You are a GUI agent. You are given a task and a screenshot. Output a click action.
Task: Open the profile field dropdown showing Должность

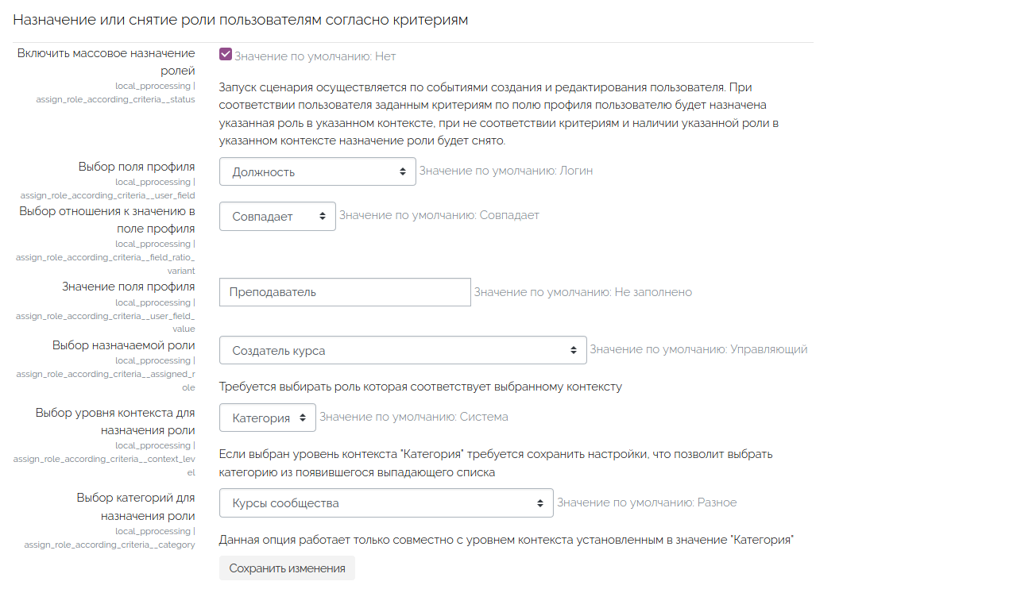(x=317, y=171)
